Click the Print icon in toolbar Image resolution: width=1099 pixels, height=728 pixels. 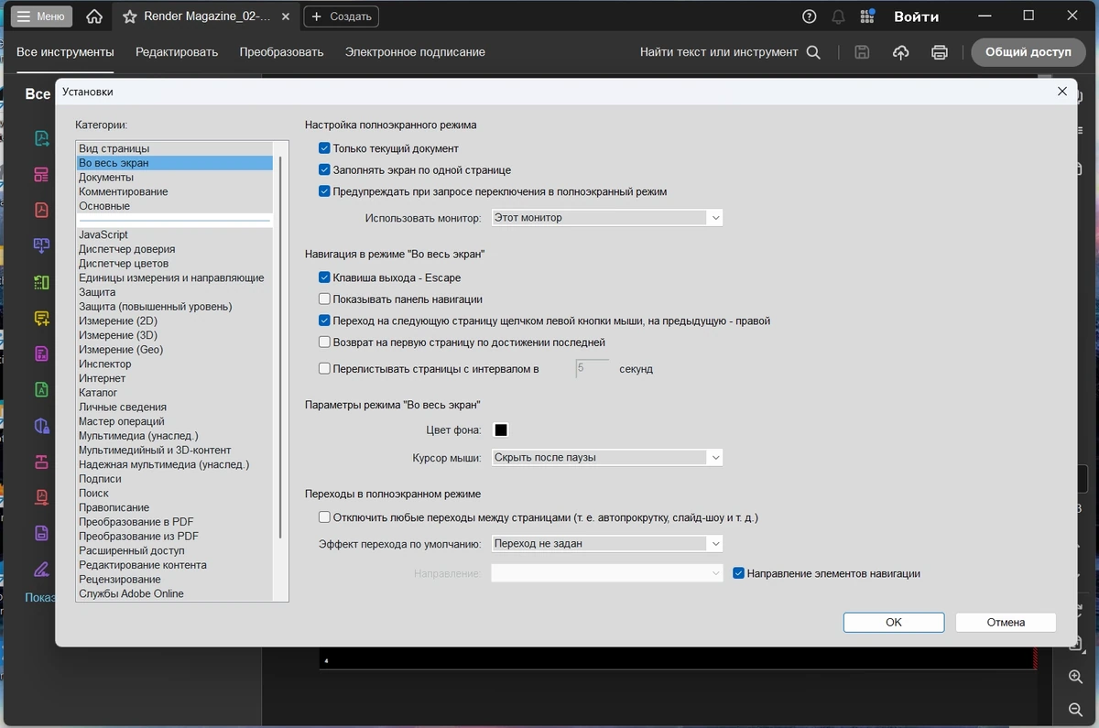[940, 52]
